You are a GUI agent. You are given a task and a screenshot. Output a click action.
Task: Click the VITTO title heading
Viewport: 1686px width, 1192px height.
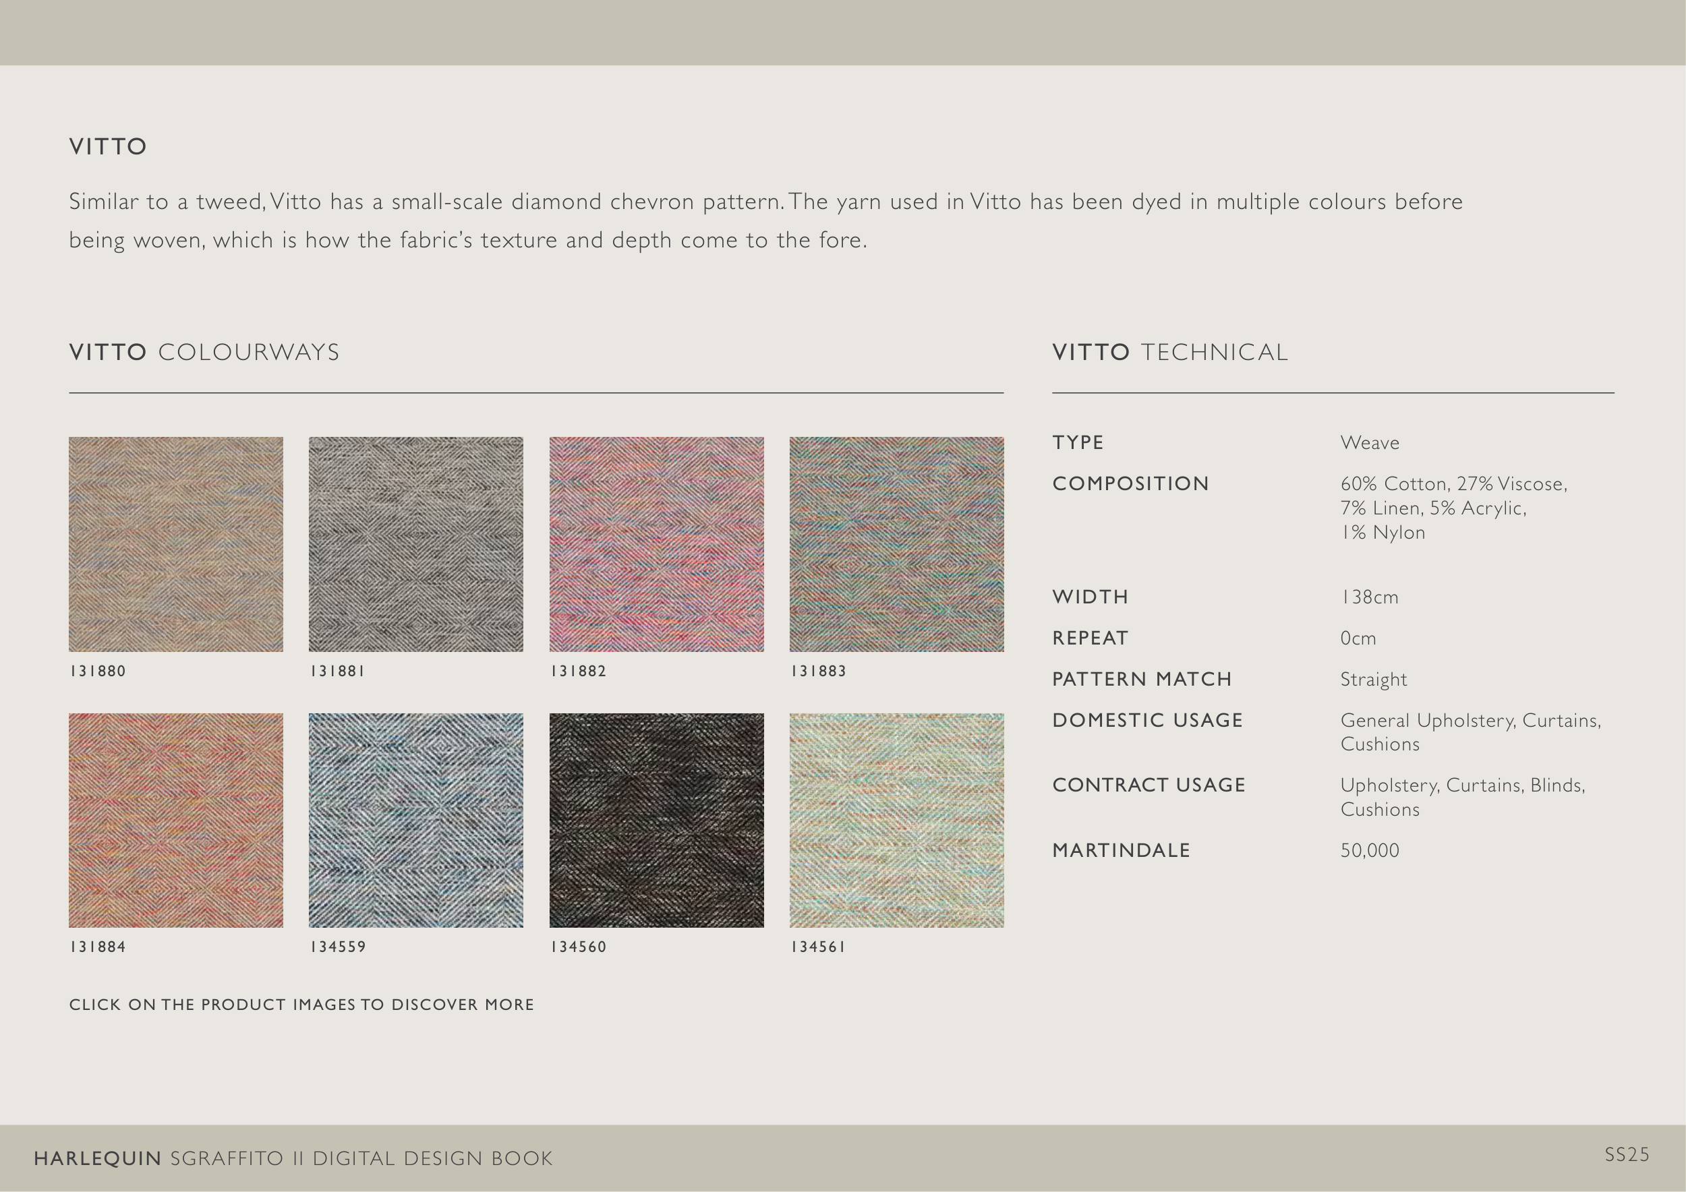tap(108, 147)
